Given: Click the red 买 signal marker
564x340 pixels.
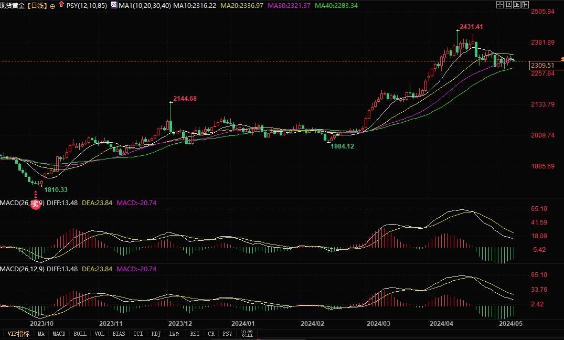Looking at the screenshot, I should pyautogui.click(x=35, y=204).
